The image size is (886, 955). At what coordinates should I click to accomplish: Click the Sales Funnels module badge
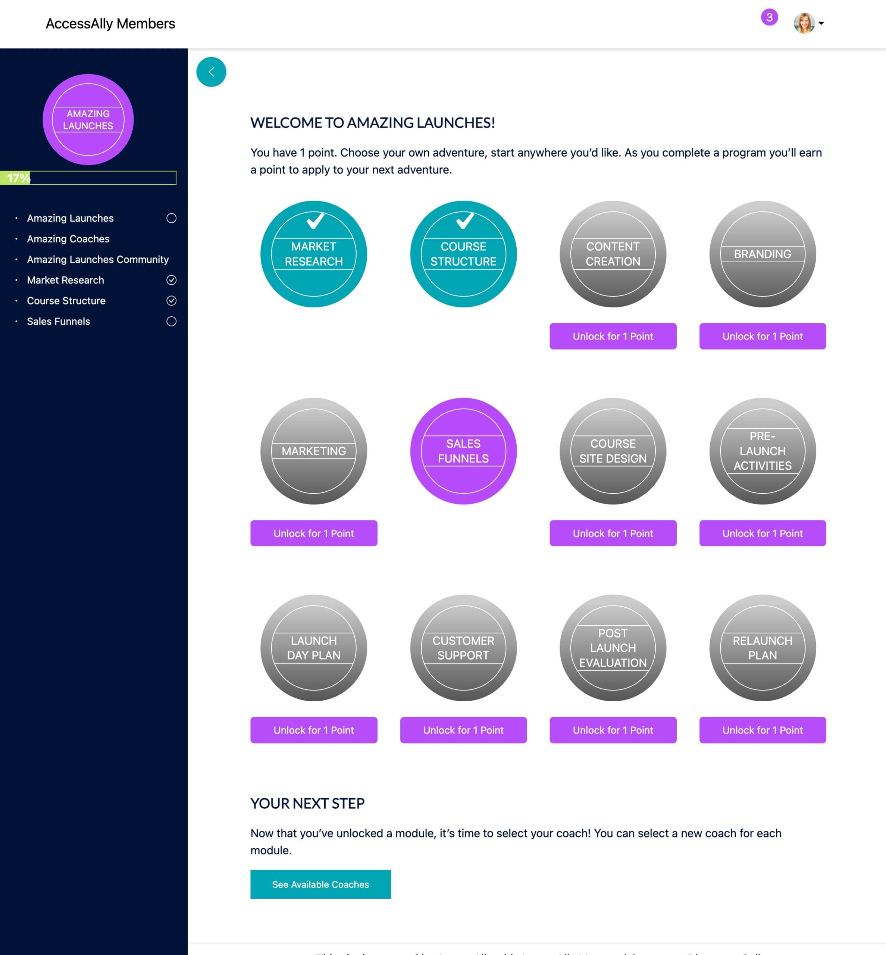[463, 451]
